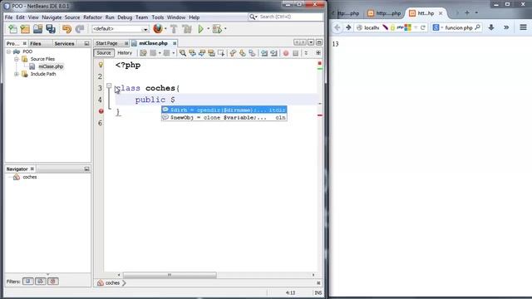Open dropdown arrow next to Debug icon
Viewport: 532px width, 299px height.
pos(225,29)
